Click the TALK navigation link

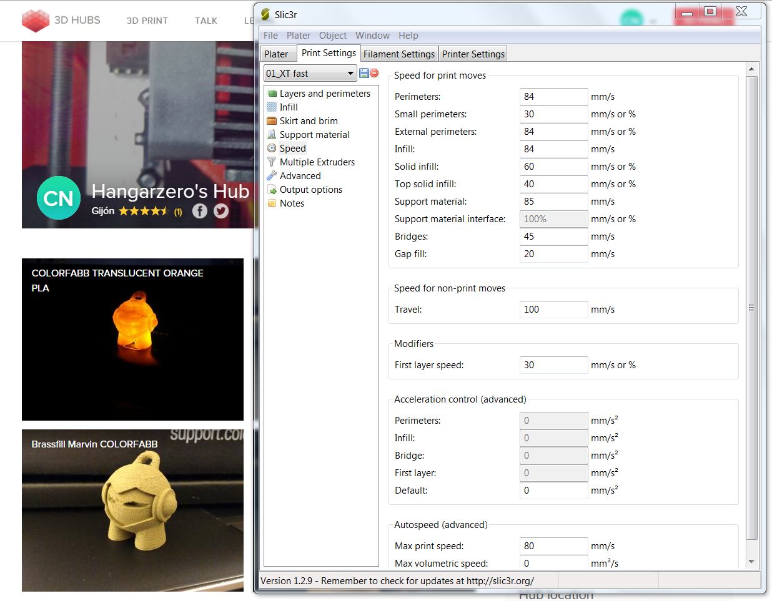(x=206, y=21)
